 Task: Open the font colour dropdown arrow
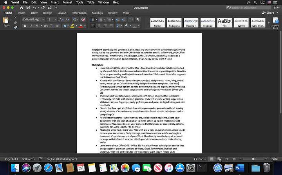85,26
